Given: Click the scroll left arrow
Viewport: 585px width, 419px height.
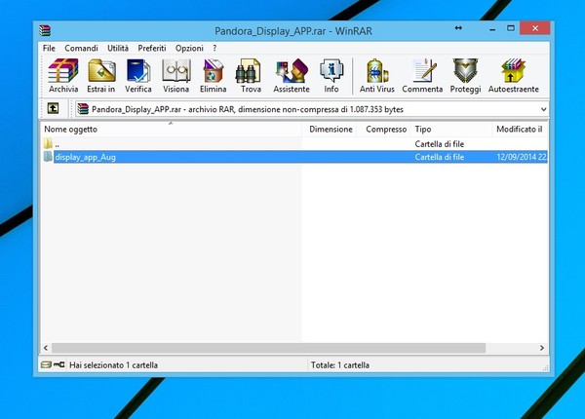Looking at the screenshot, I should 46,348.
